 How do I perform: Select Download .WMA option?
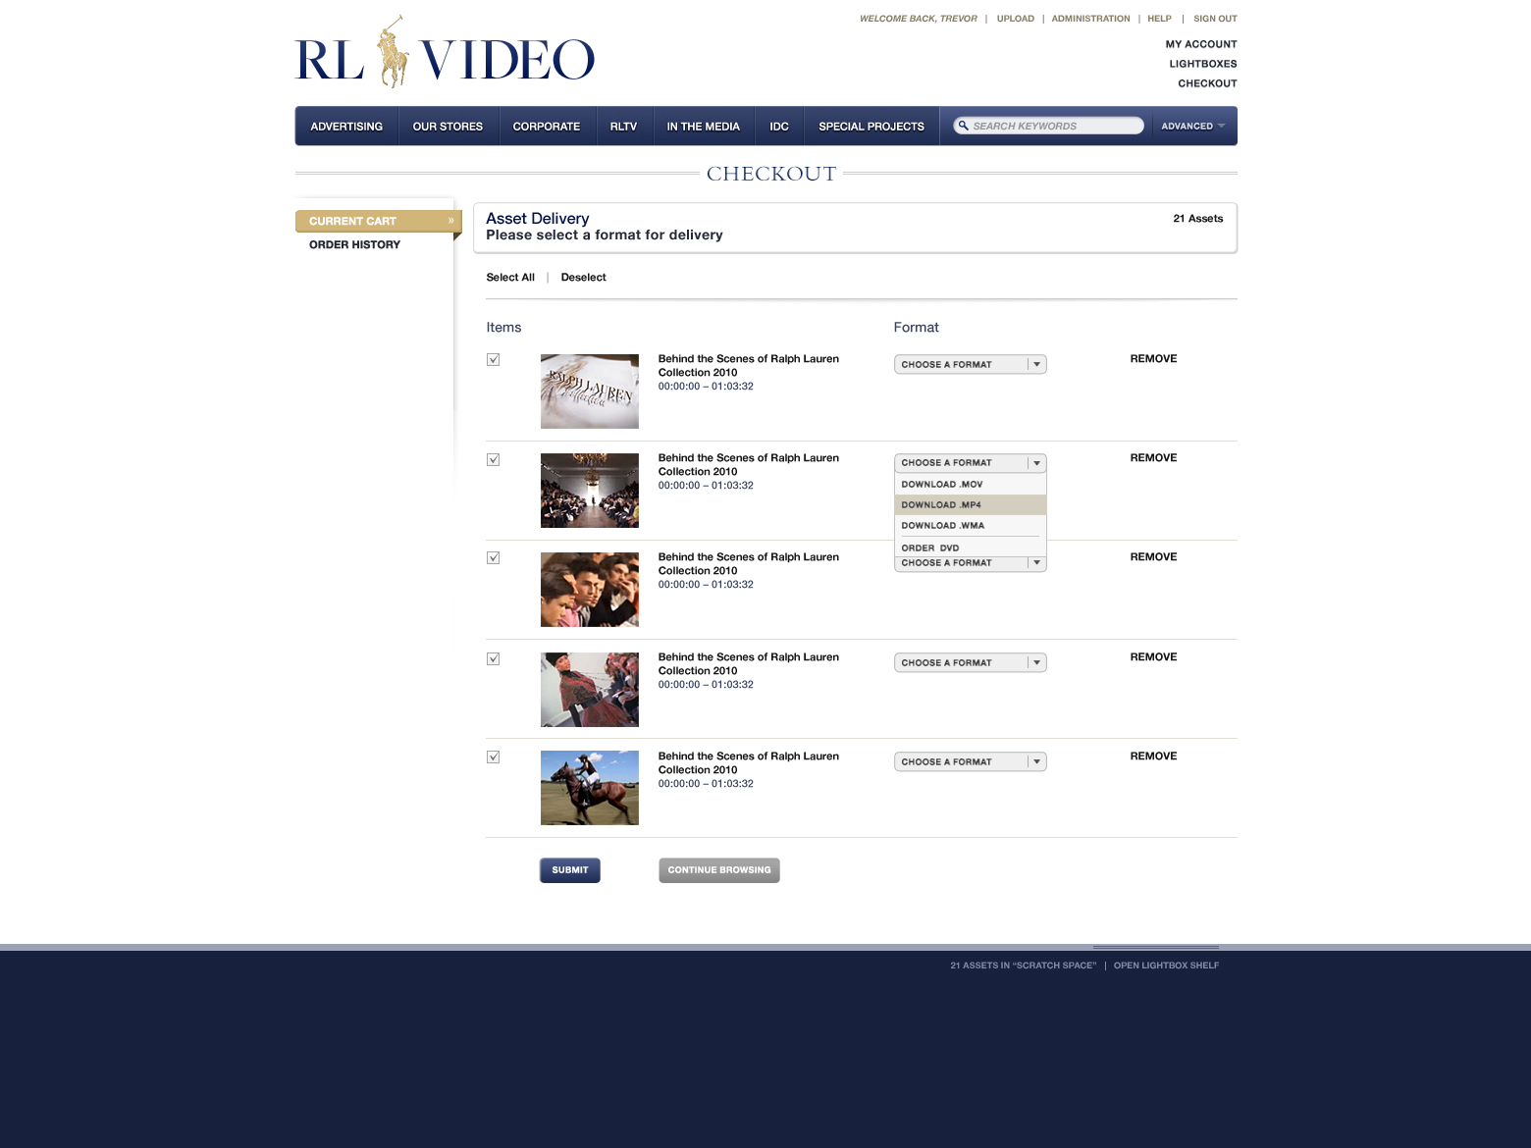pyautogui.click(x=970, y=525)
